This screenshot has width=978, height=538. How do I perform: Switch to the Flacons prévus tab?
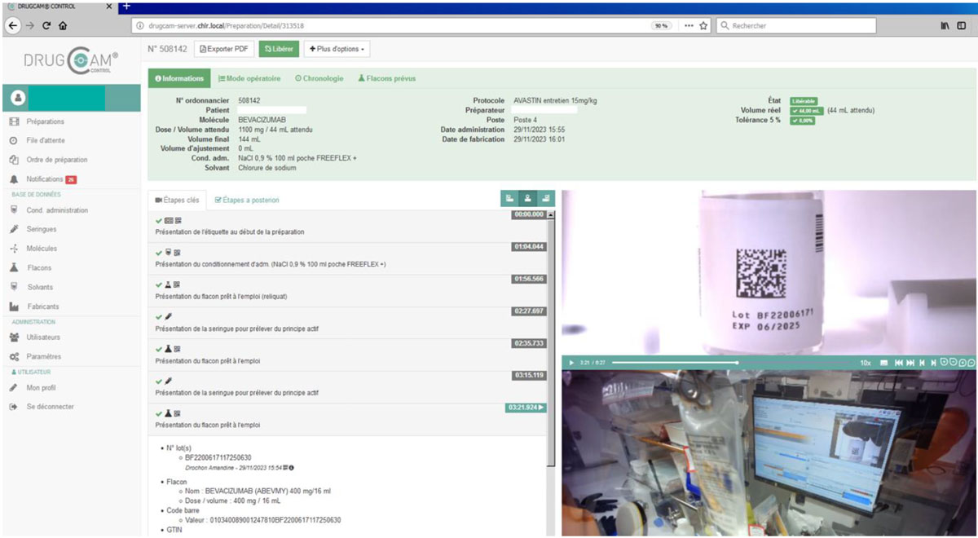pyautogui.click(x=386, y=79)
